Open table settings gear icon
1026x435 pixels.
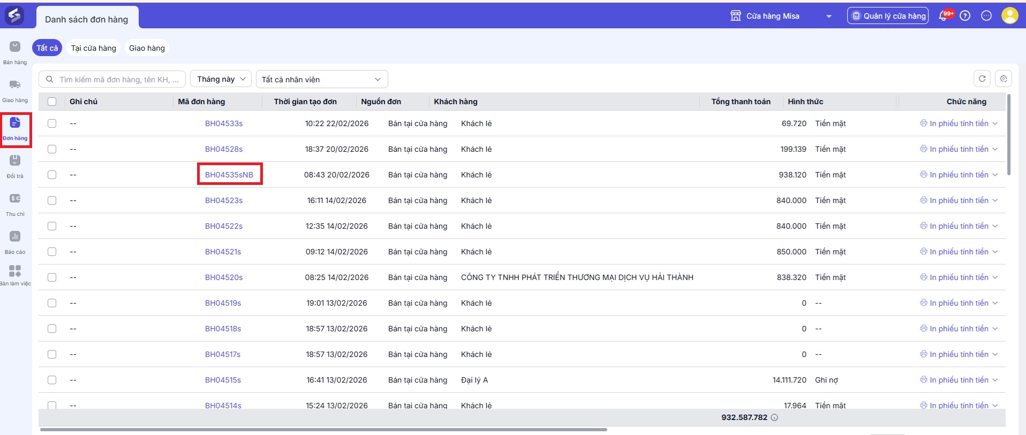[1004, 79]
